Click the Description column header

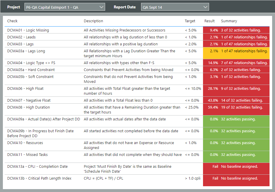[x=93, y=21]
